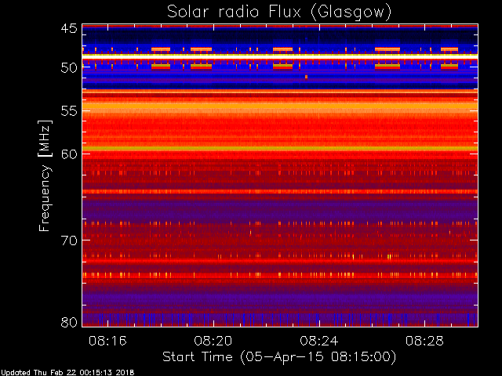Click the frequency tick label 80
Screen dimensions: 502x376
tap(69, 322)
